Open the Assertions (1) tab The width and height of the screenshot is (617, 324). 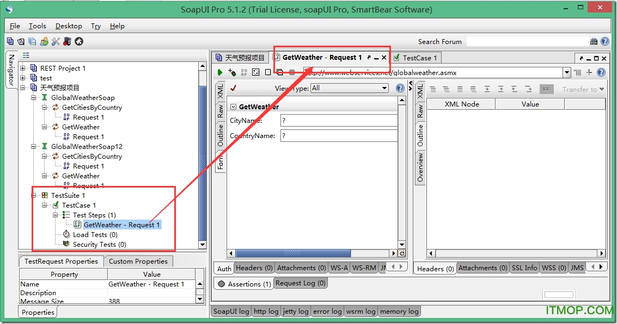pyautogui.click(x=244, y=284)
